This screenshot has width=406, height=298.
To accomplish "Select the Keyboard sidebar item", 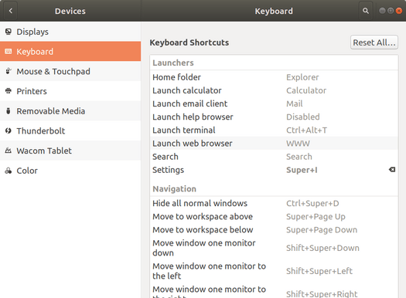I will pos(70,52).
